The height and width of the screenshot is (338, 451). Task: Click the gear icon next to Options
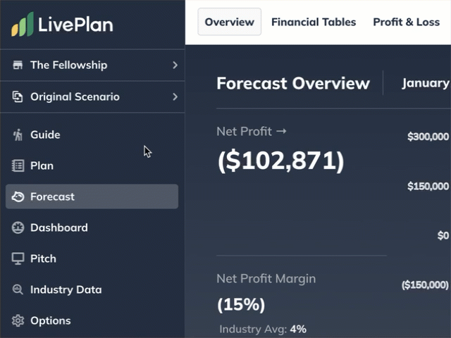pos(18,320)
